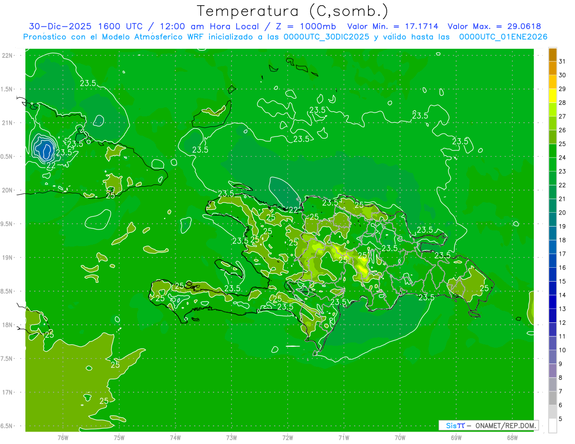Click the 17N latitude axis label
This screenshot has height=444, width=575.
[8, 392]
